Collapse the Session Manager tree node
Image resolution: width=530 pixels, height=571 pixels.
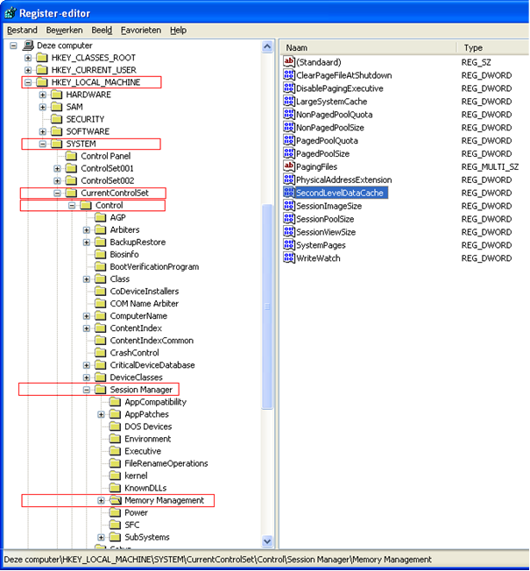click(x=87, y=390)
